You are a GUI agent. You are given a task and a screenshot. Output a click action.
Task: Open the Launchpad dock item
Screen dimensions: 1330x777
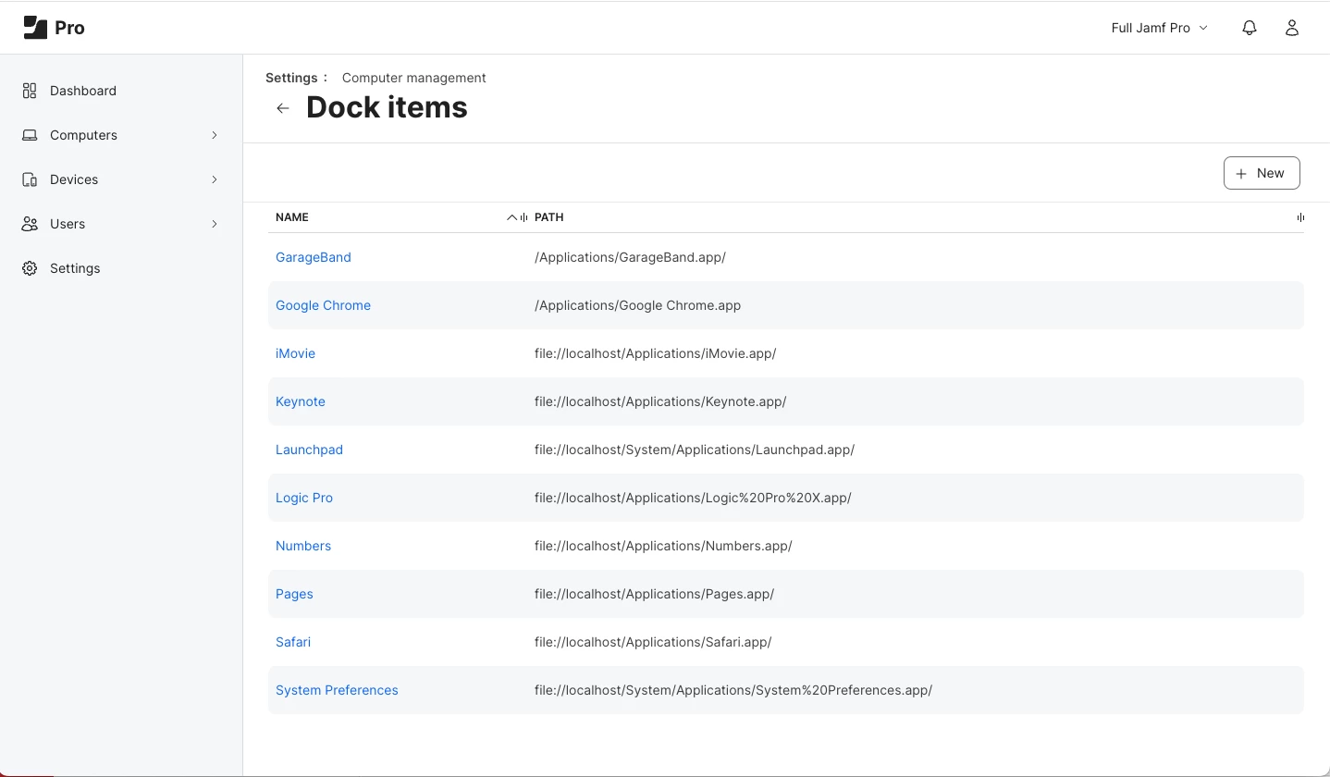click(x=309, y=450)
